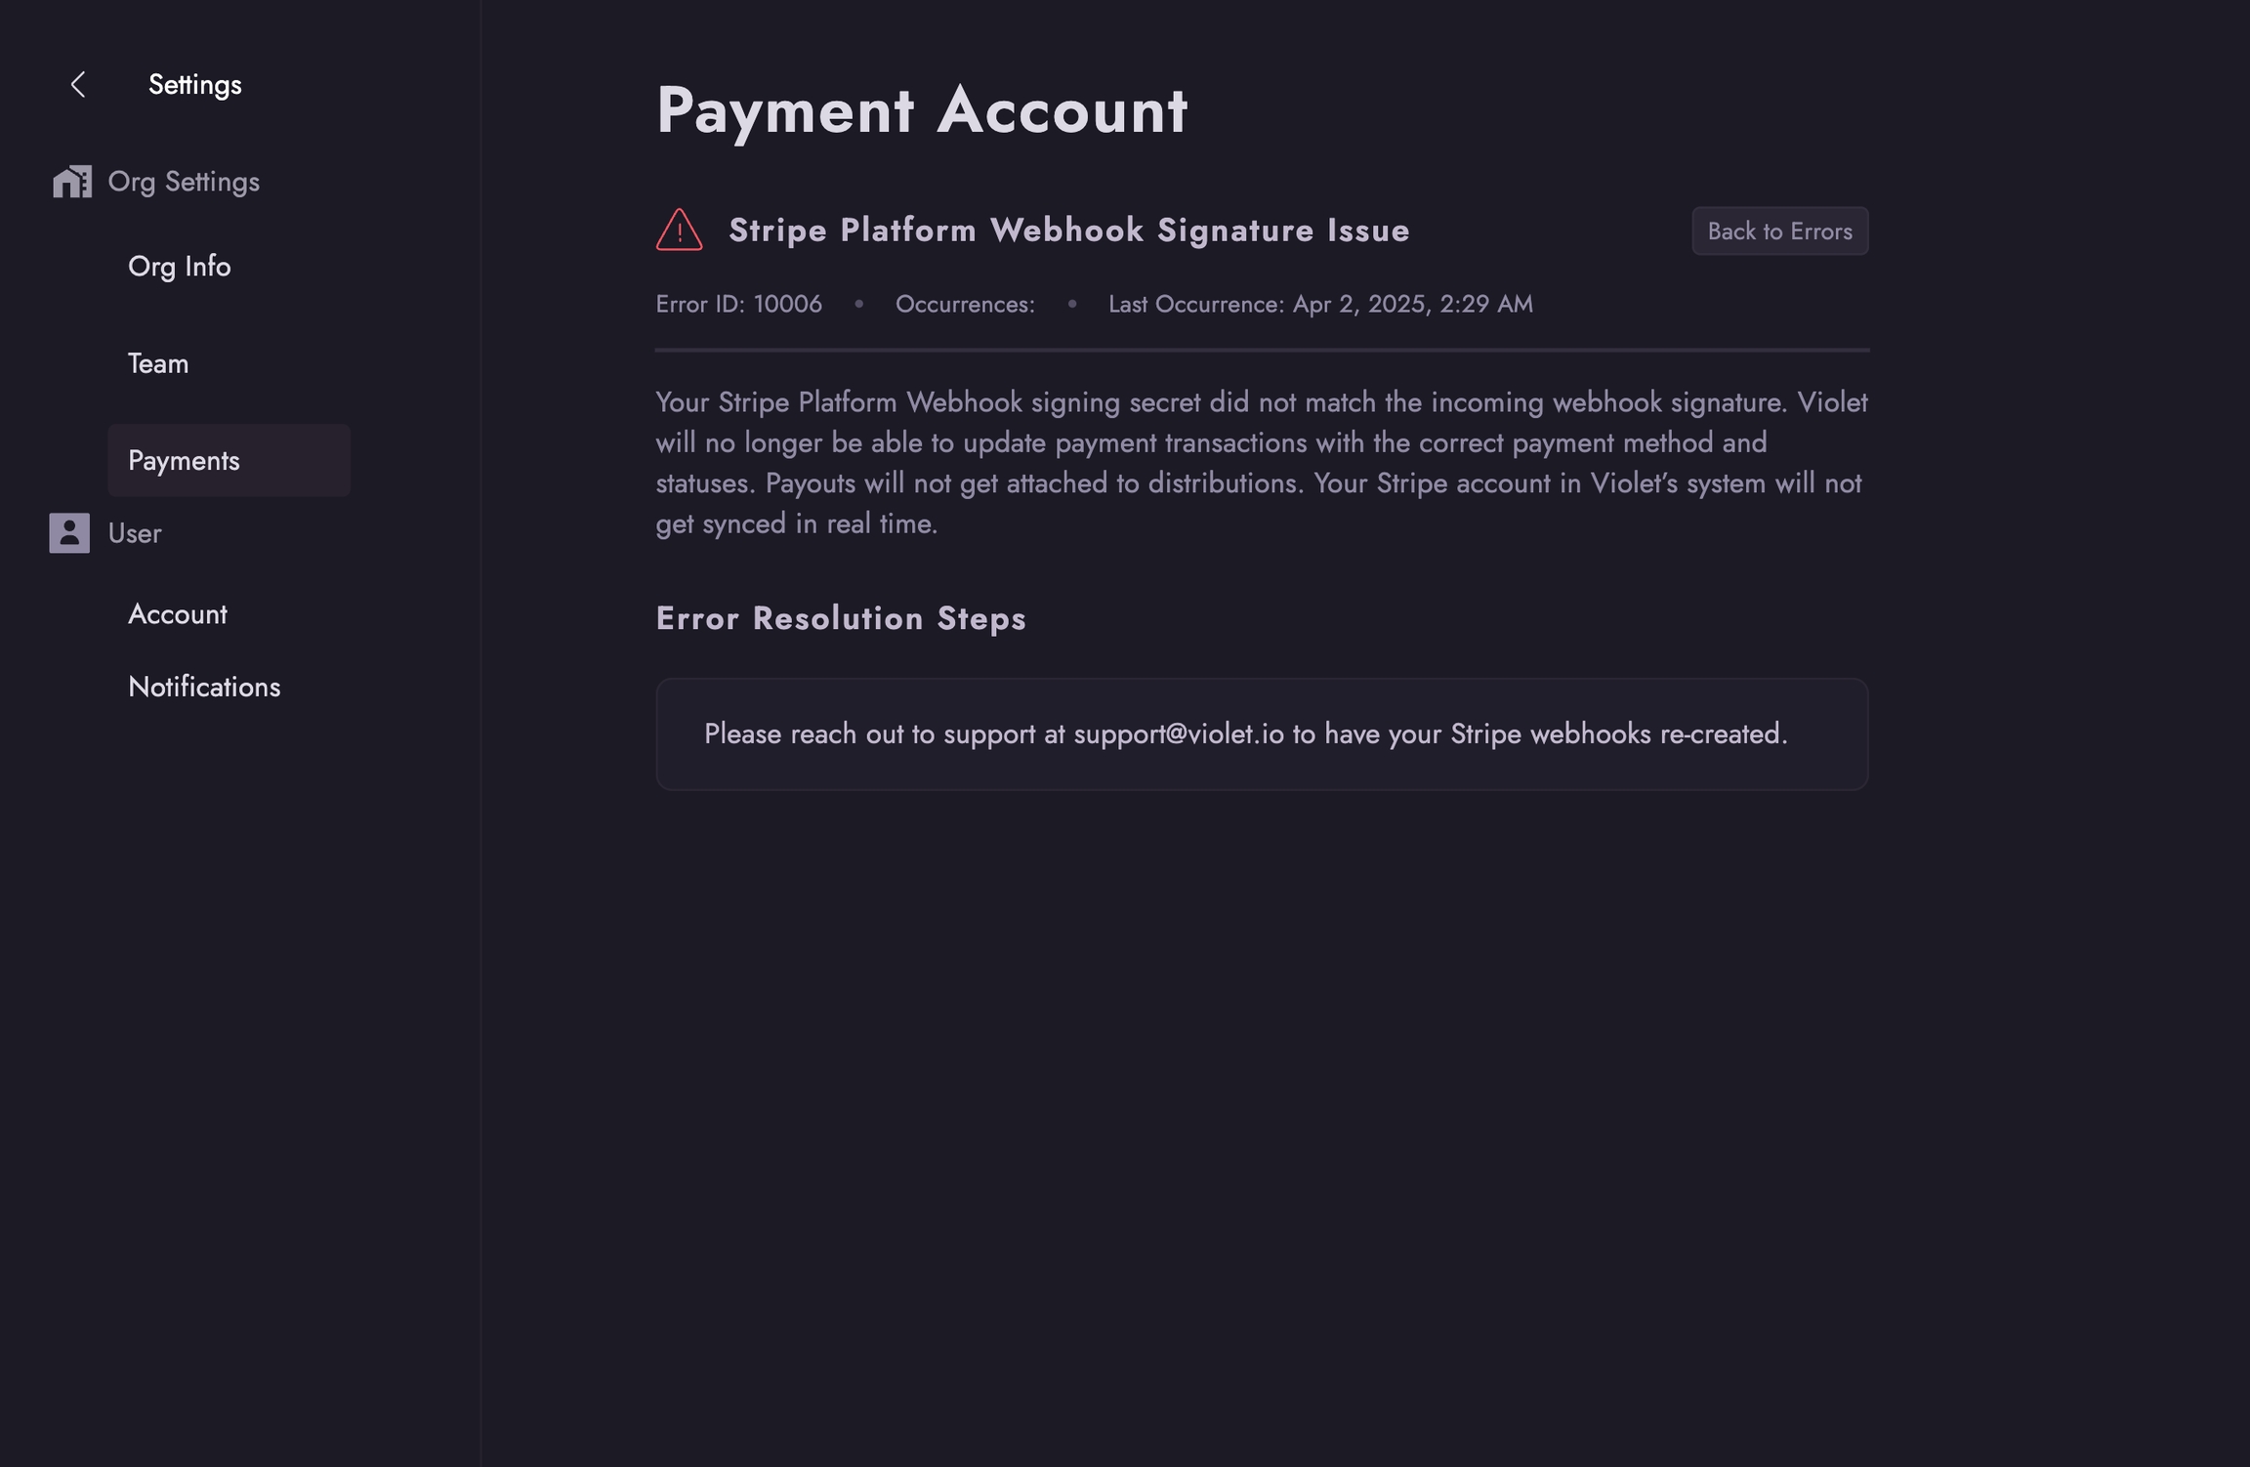Open the Notifications settings page
2250x1467 pixels.
coord(204,687)
